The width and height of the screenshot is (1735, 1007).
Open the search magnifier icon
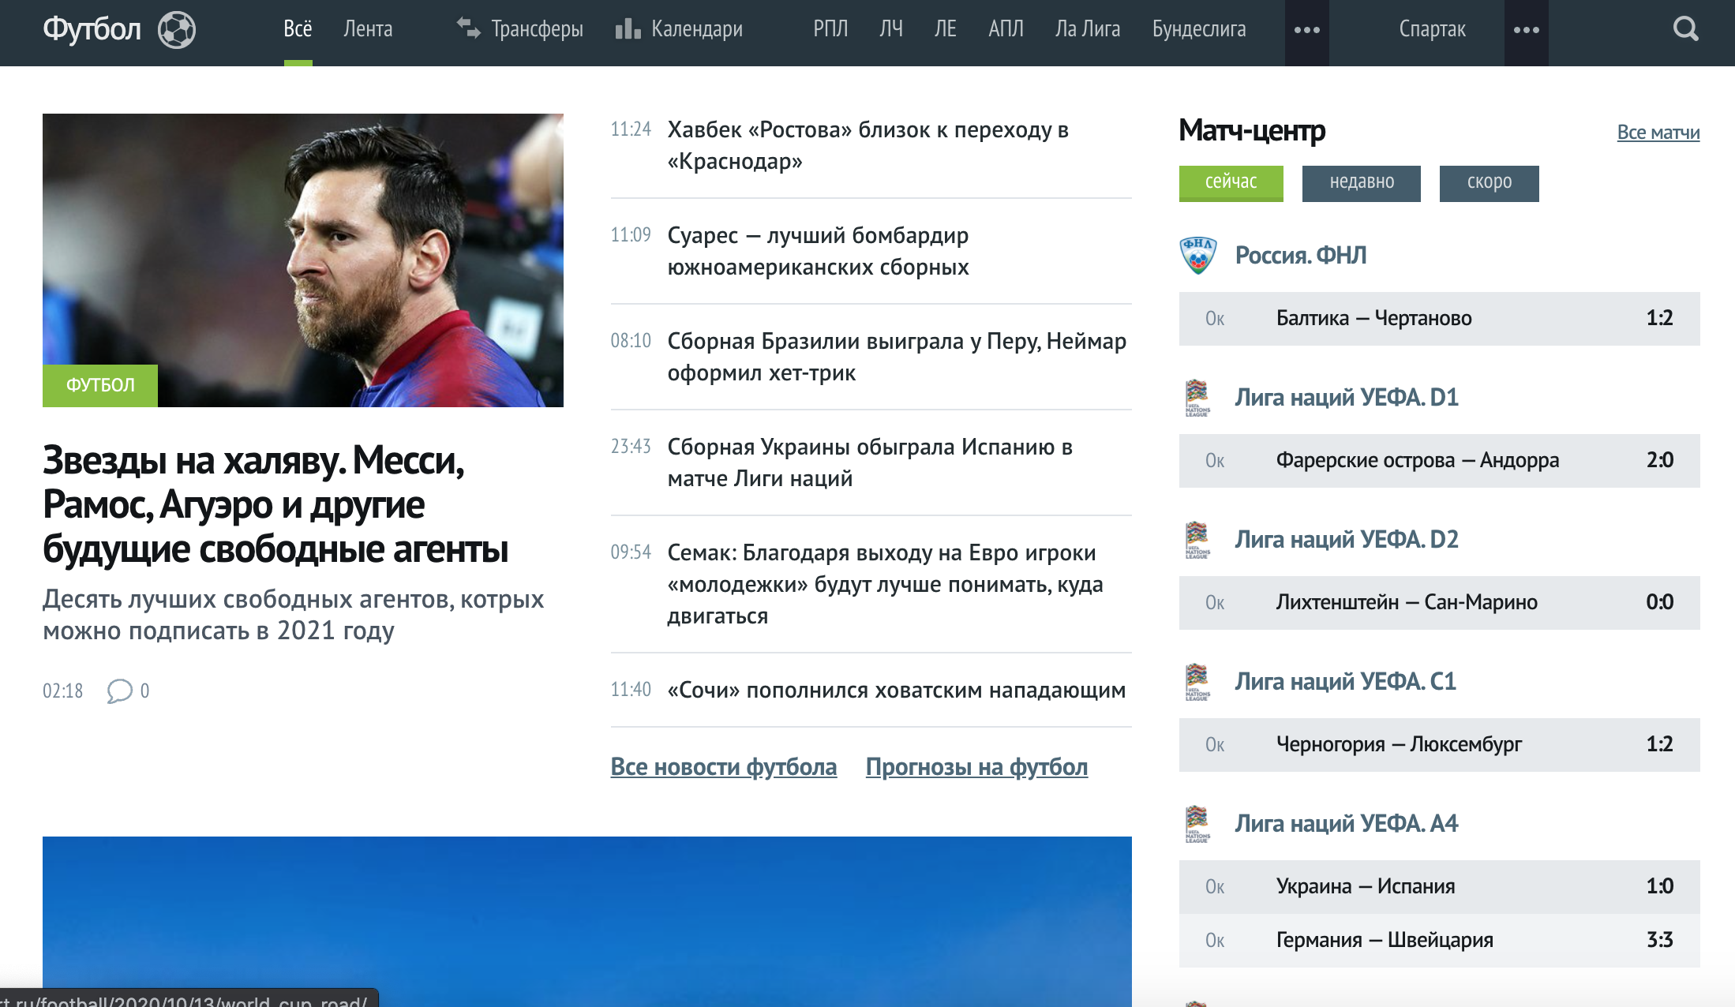click(x=1685, y=29)
